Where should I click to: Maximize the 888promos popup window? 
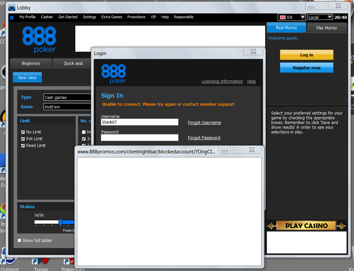(236, 150)
